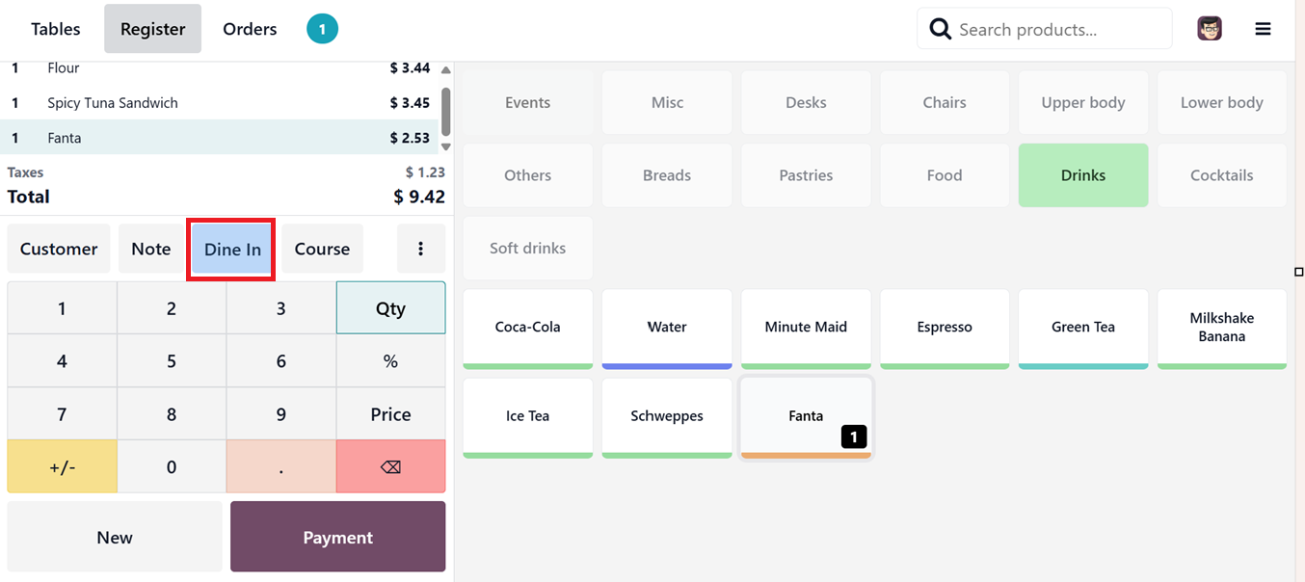The image size is (1305, 582).
Task: Switch to the Tables tab
Action: click(x=56, y=29)
